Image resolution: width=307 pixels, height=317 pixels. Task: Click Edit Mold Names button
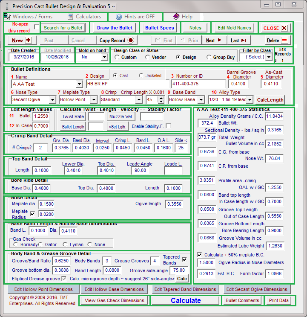[234, 28]
